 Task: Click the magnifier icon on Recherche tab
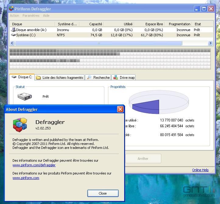tap(89, 77)
